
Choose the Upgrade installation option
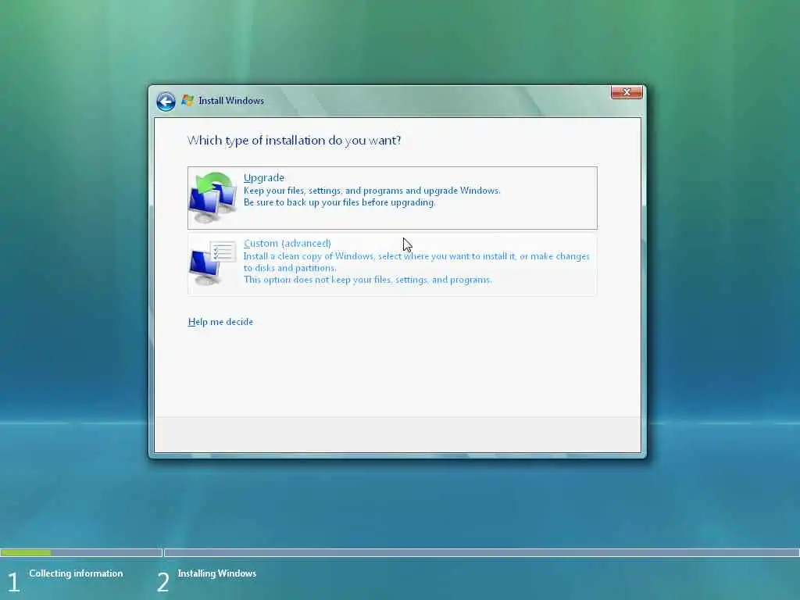[392, 198]
